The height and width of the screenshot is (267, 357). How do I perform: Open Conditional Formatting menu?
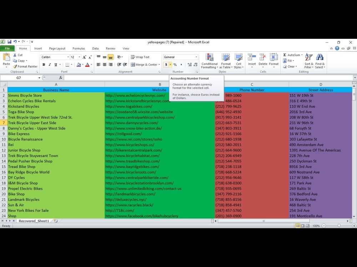pyautogui.click(x=210, y=61)
